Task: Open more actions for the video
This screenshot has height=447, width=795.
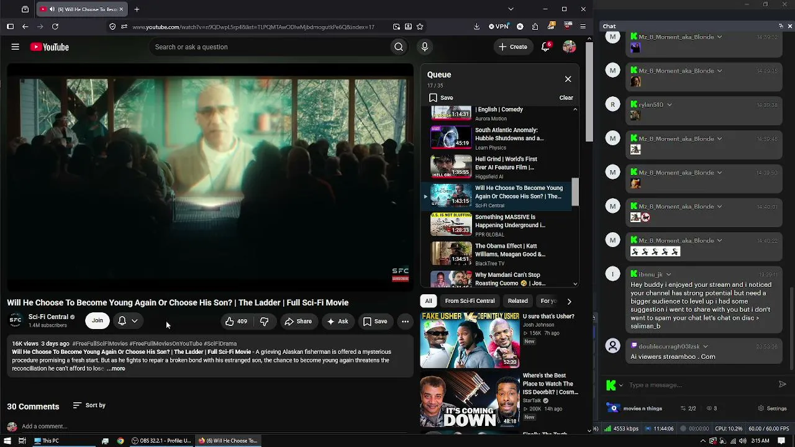Action: click(x=405, y=321)
